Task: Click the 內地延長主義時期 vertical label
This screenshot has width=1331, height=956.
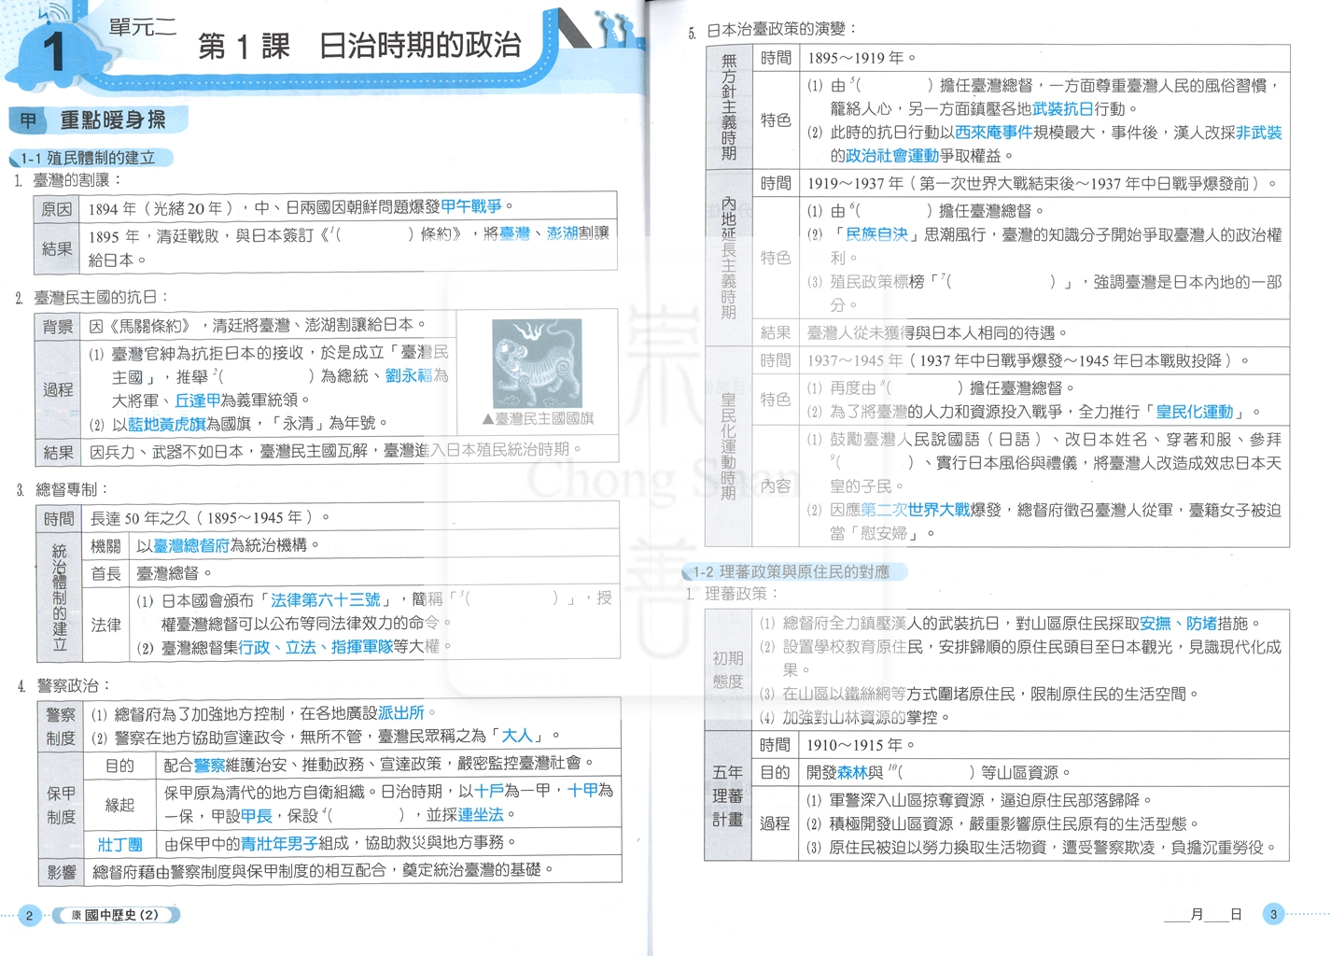Action: (x=729, y=257)
